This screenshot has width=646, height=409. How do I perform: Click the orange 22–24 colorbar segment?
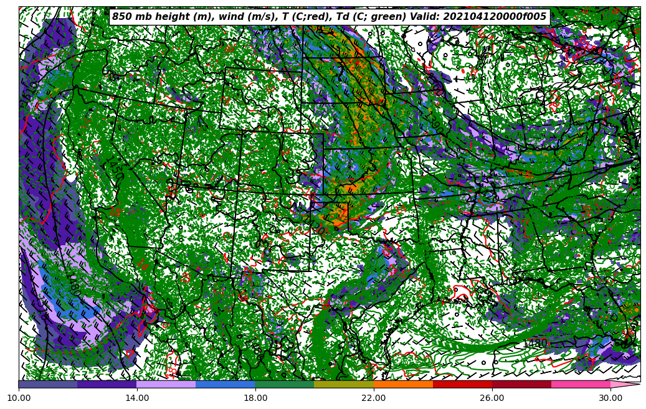click(x=403, y=384)
